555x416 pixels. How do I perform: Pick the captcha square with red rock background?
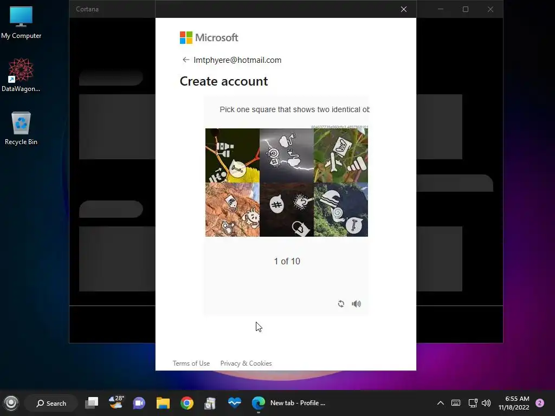coord(233,210)
